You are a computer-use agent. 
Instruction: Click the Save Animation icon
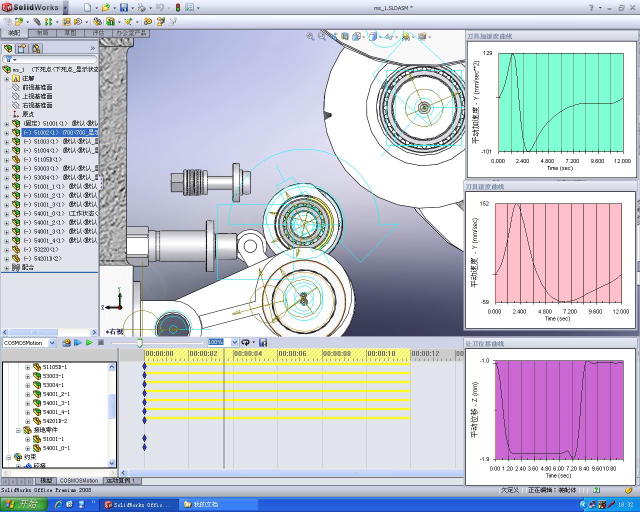(x=263, y=342)
